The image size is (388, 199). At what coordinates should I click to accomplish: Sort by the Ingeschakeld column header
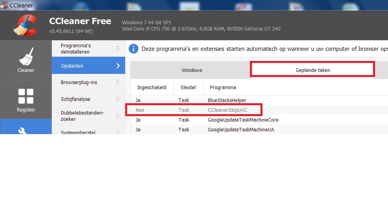(151, 88)
